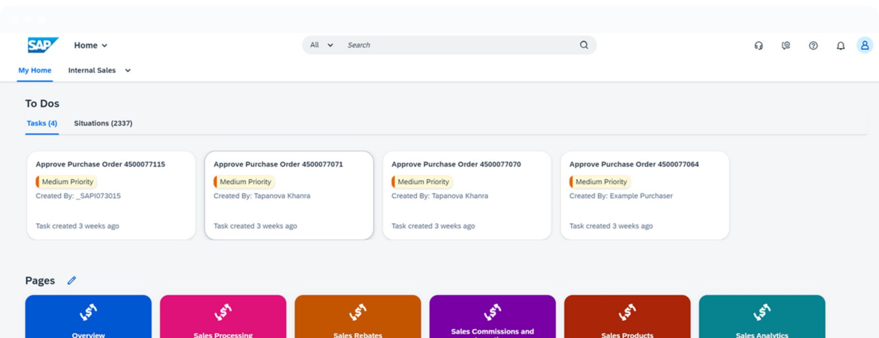Switch to the Situations (2337) tab
879x338 pixels.
[103, 123]
